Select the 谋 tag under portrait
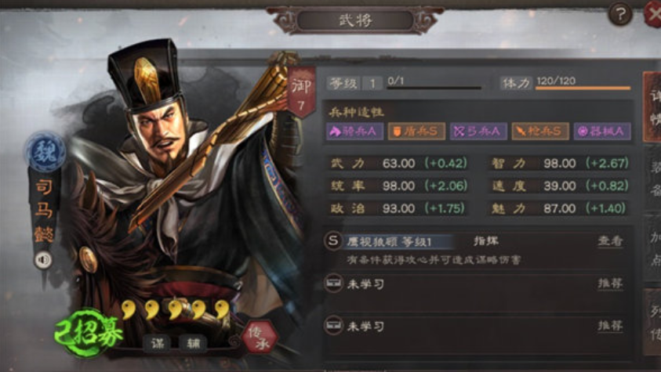This screenshot has width=661, height=372. [x=158, y=344]
